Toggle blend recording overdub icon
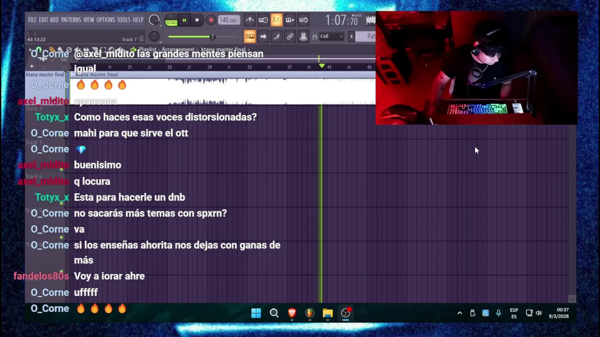This screenshot has width=600, height=337. (x=290, y=20)
